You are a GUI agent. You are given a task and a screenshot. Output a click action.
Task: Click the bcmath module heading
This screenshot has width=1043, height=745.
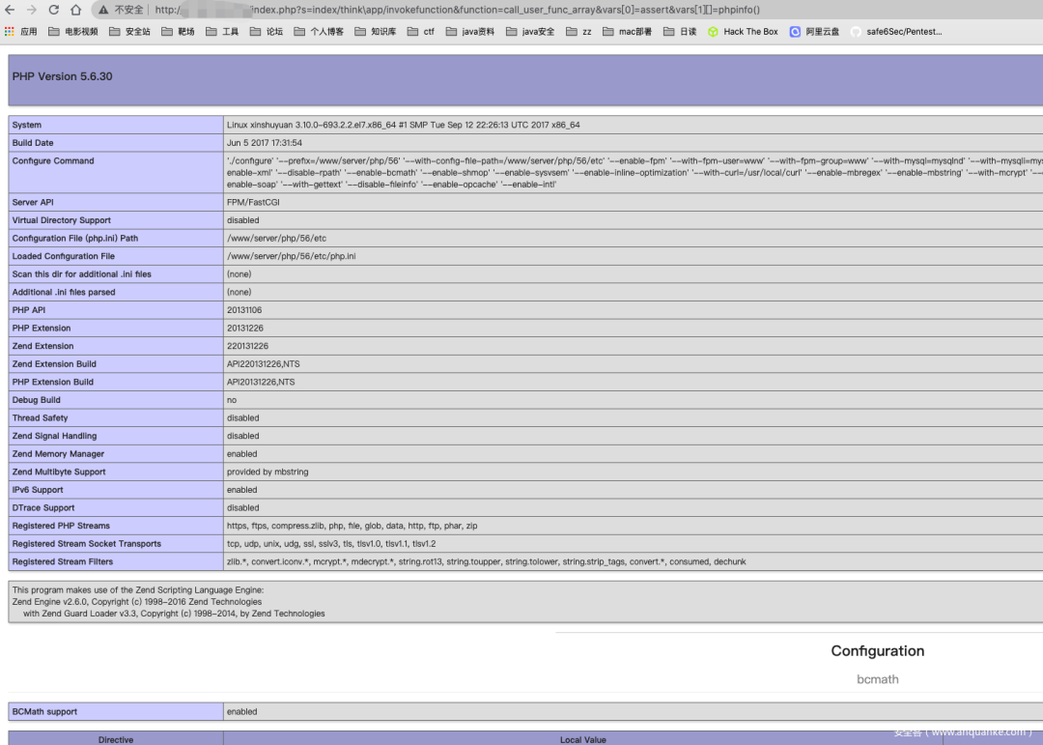(877, 679)
